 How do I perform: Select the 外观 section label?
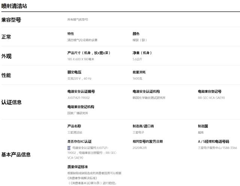click(x=6, y=56)
